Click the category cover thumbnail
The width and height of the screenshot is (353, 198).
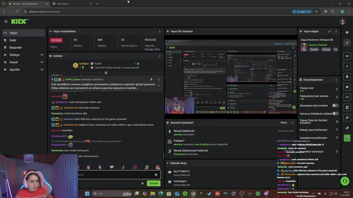304,47
